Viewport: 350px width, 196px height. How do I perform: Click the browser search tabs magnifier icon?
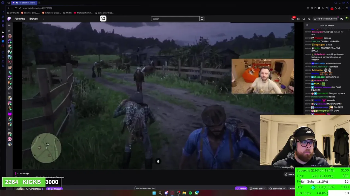tap(336, 3)
